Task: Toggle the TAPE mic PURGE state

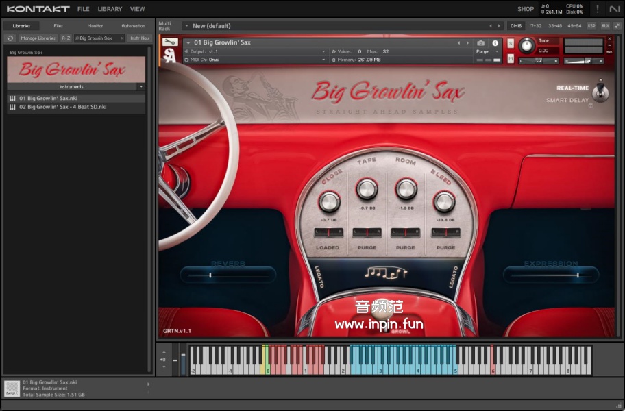Action: (x=367, y=248)
